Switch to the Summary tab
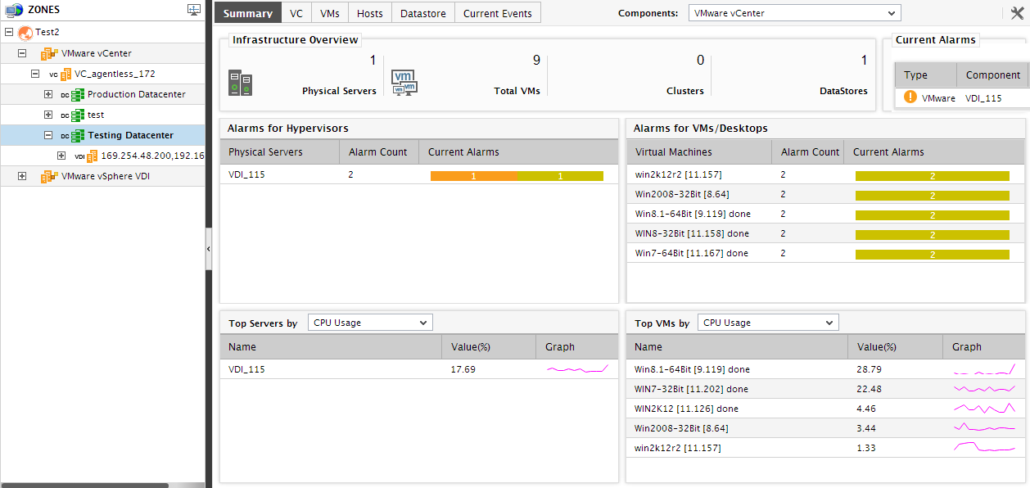Image resolution: width=1030 pixels, height=488 pixels. (x=247, y=13)
